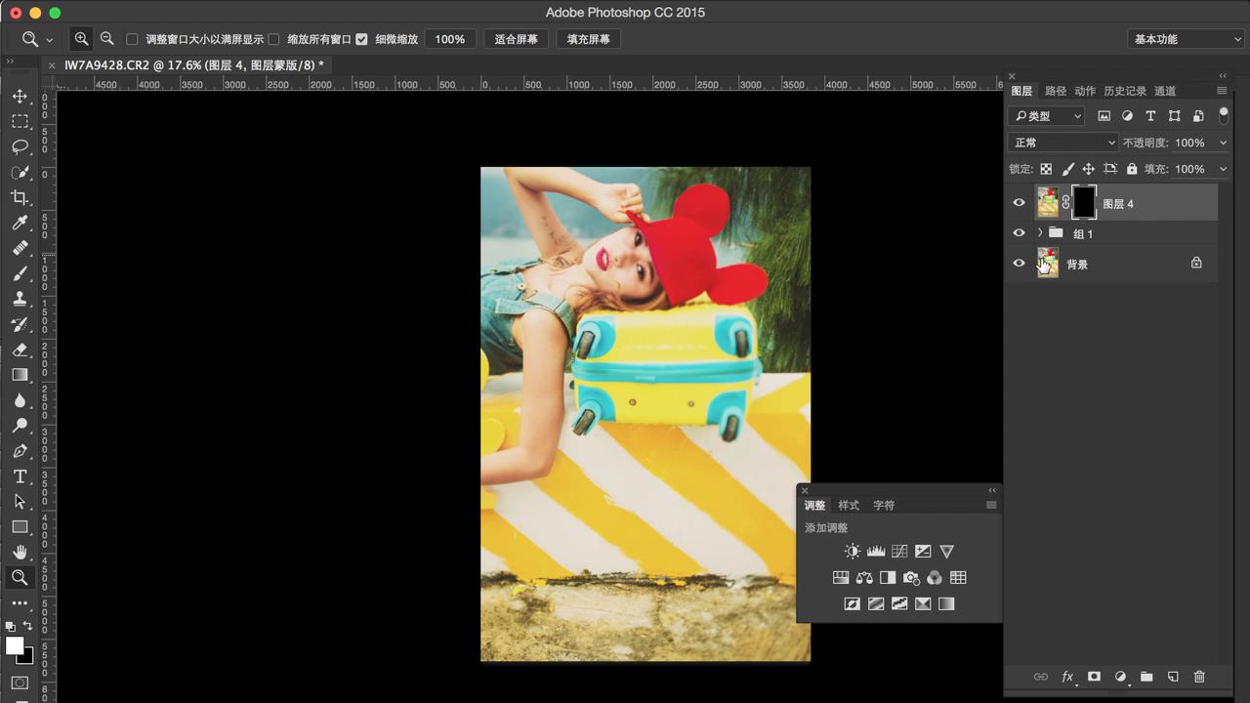Hide 图层 4 layer visibility
Viewport: 1250px width, 703px height.
pyautogui.click(x=1019, y=203)
